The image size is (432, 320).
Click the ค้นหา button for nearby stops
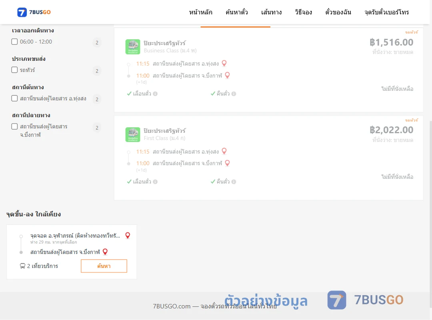104,266
